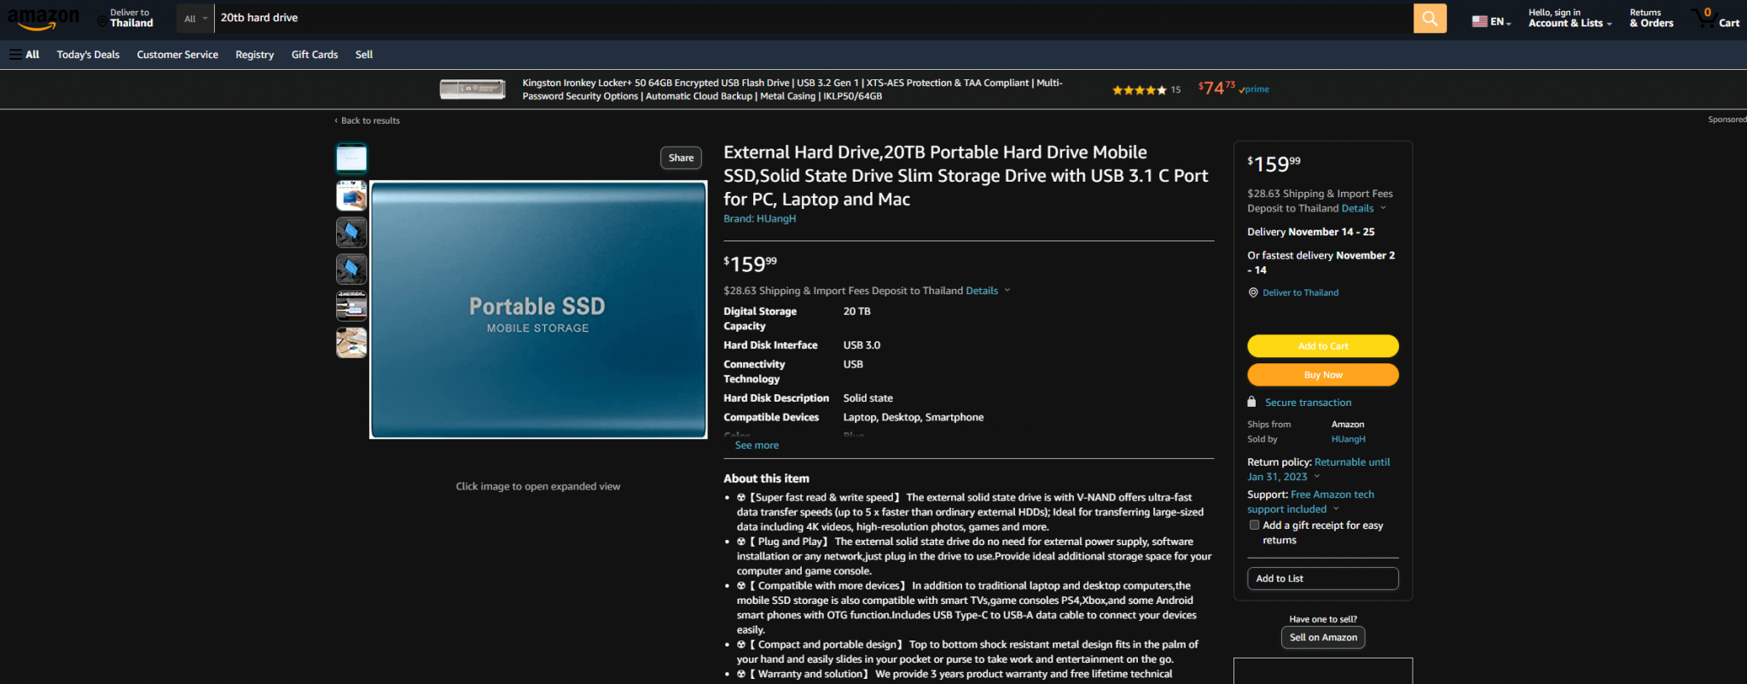Click the Deliver to Thailand location
Image resolution: width=1747 pixels, height=684 pixels.
tap(125, 18)
